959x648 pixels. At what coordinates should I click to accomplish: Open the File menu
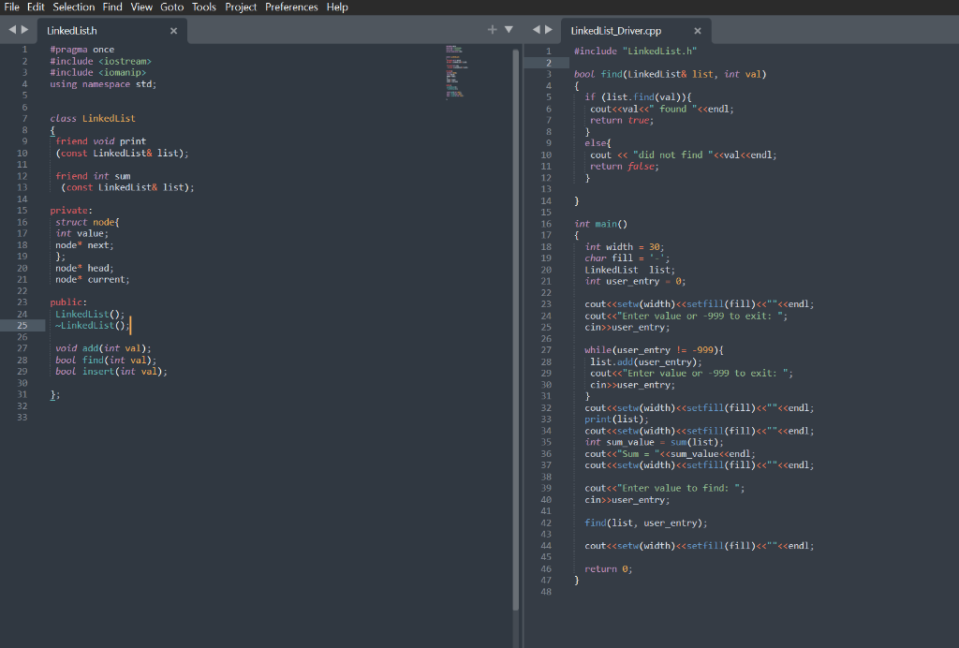(10, 7)
